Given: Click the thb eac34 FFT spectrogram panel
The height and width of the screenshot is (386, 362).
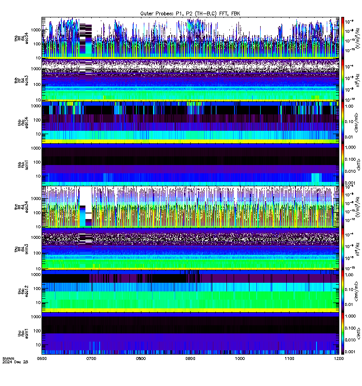Looking at the screenshot, I should pyautogui.click(x=190, y=38).
